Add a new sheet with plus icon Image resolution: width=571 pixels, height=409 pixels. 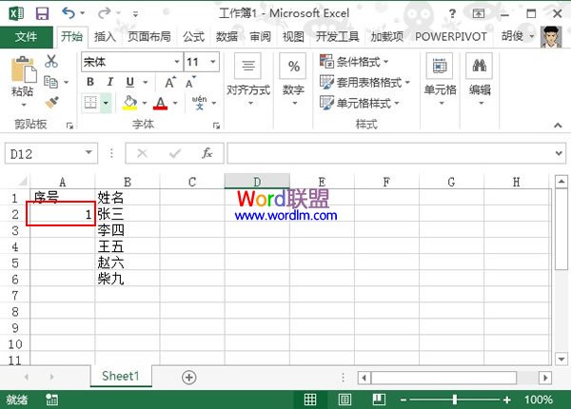coord(189,377)
